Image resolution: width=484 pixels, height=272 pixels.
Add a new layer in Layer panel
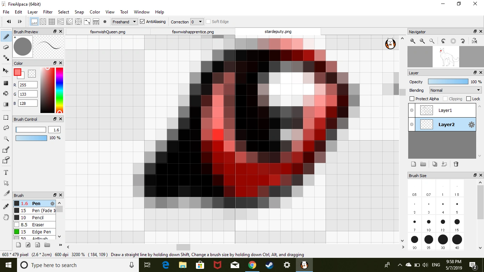coord(413,164)
